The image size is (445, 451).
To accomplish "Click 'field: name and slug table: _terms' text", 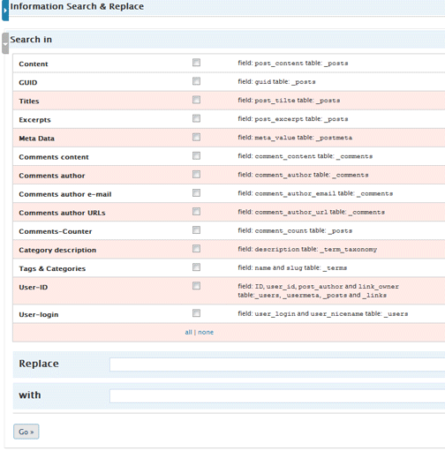I will click(292, 267).
